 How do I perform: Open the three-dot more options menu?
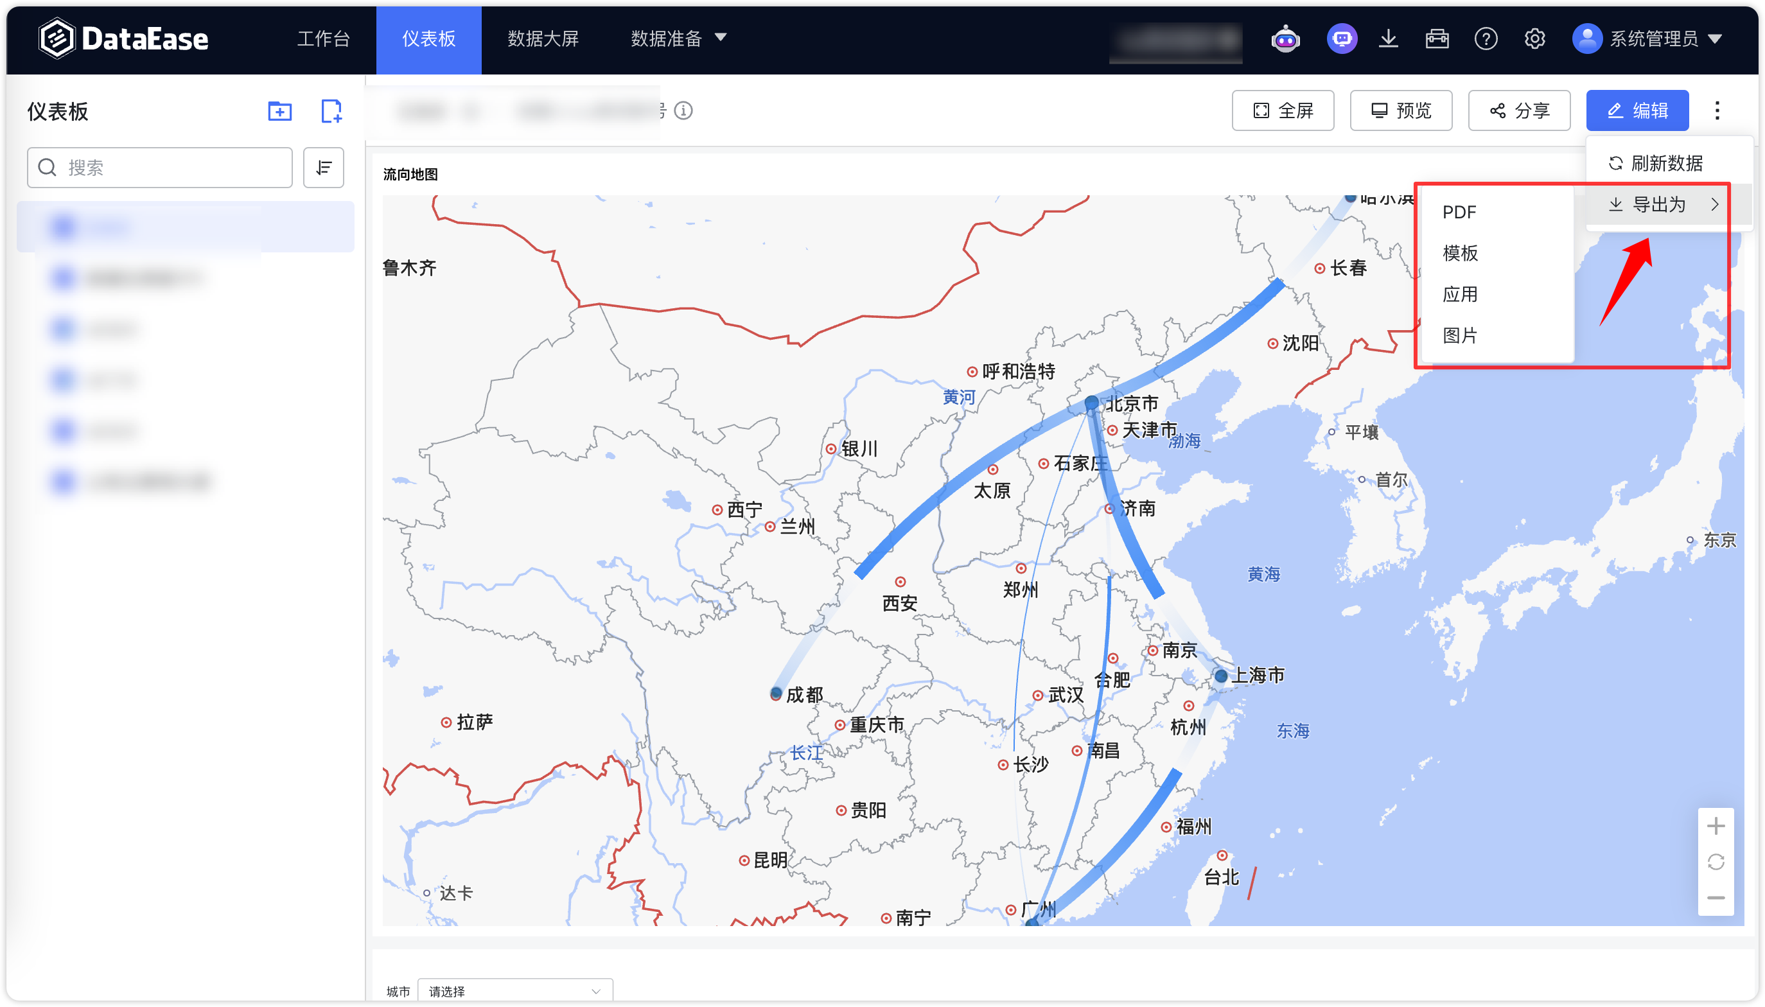click(x=1717, y=110)
